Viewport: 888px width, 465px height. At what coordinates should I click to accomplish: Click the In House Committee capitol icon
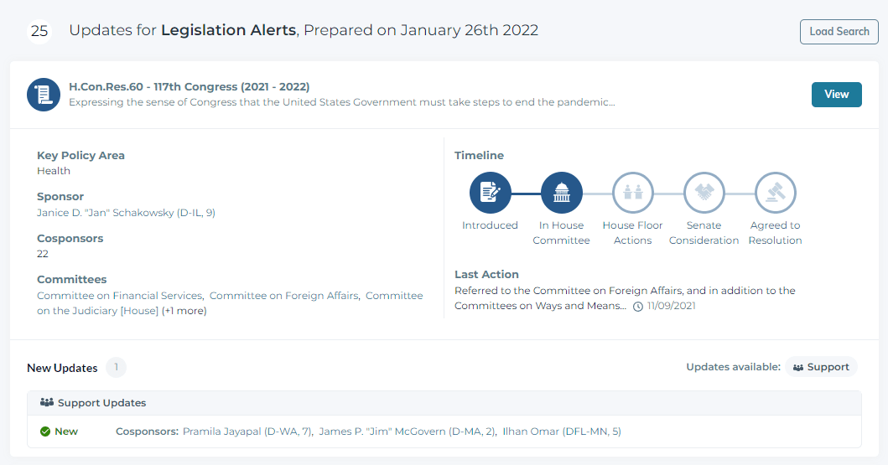[x=561, y=193]
